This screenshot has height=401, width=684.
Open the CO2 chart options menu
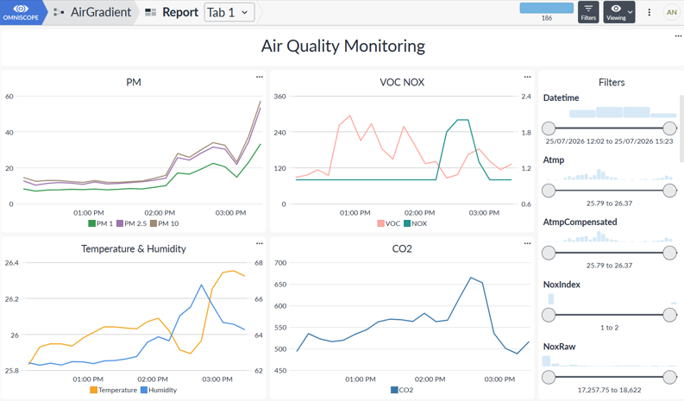(x=527, y=243)
